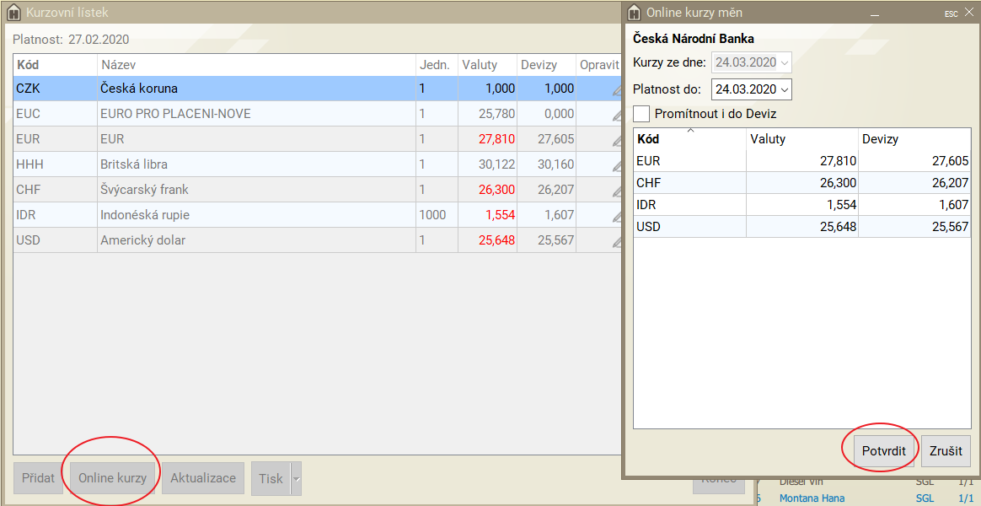Click the Aktualizace button

click(203, 478)
